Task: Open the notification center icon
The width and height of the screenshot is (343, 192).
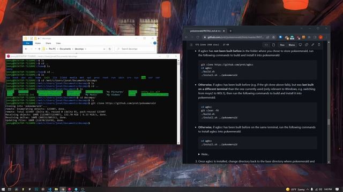Action: click(x=337, y=189)
